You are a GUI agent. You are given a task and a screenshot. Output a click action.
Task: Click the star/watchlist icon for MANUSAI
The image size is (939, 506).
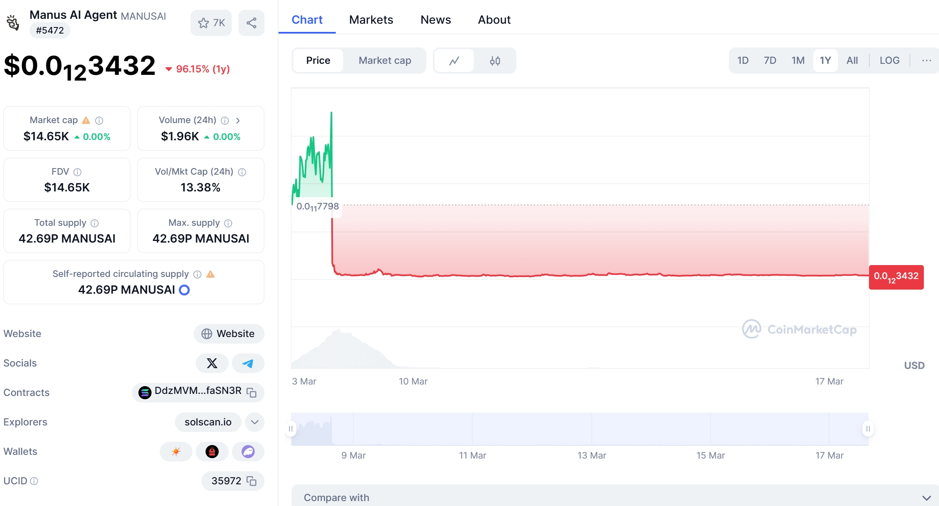point(204,22)
